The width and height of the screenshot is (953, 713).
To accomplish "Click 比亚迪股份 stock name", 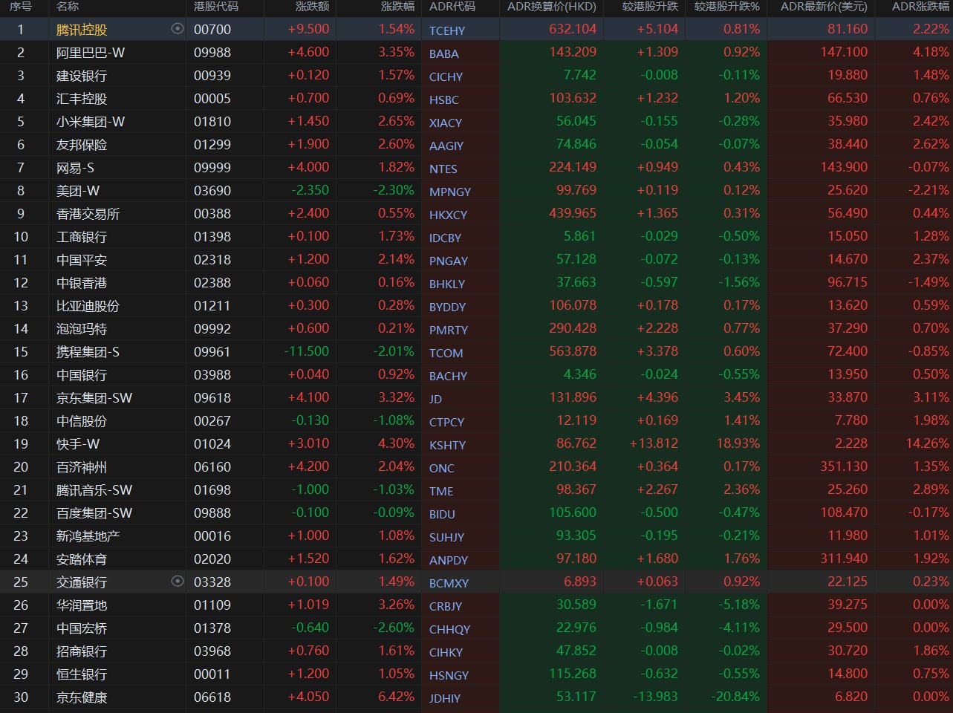I will click(x=88, y=306).
